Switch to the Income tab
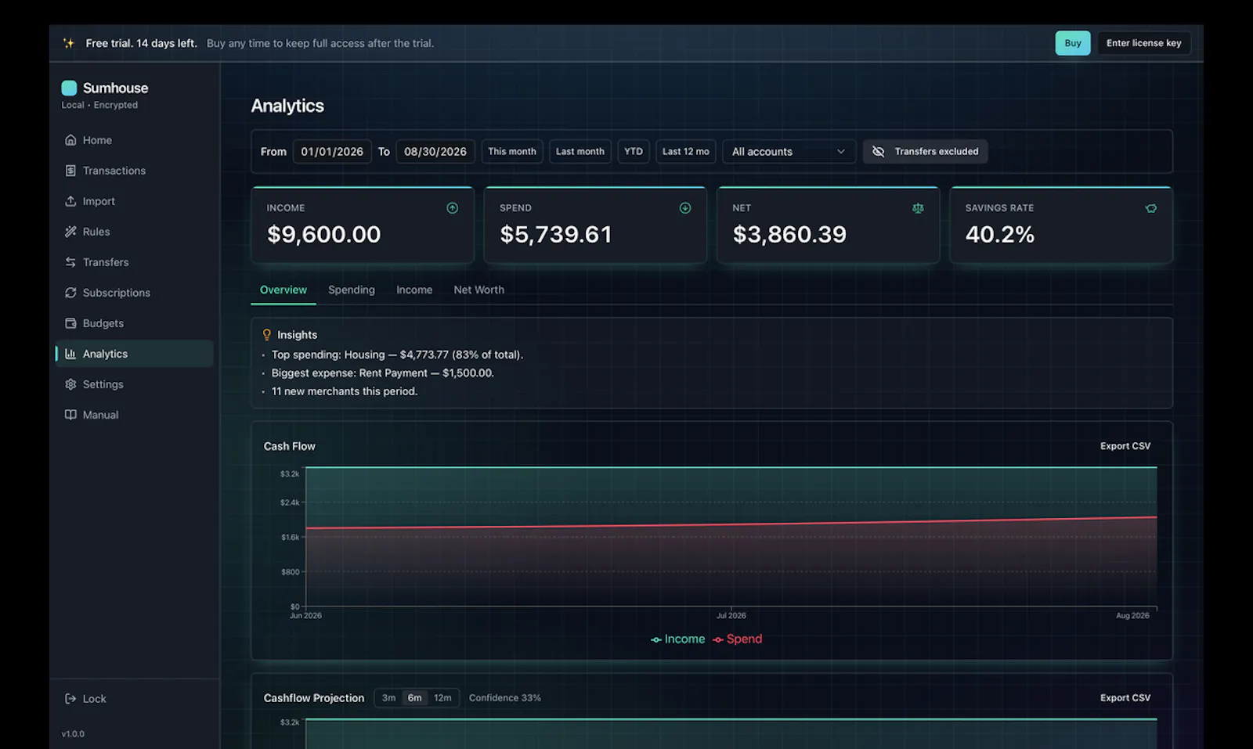The image size is (1253, 749). coord(414,290)
